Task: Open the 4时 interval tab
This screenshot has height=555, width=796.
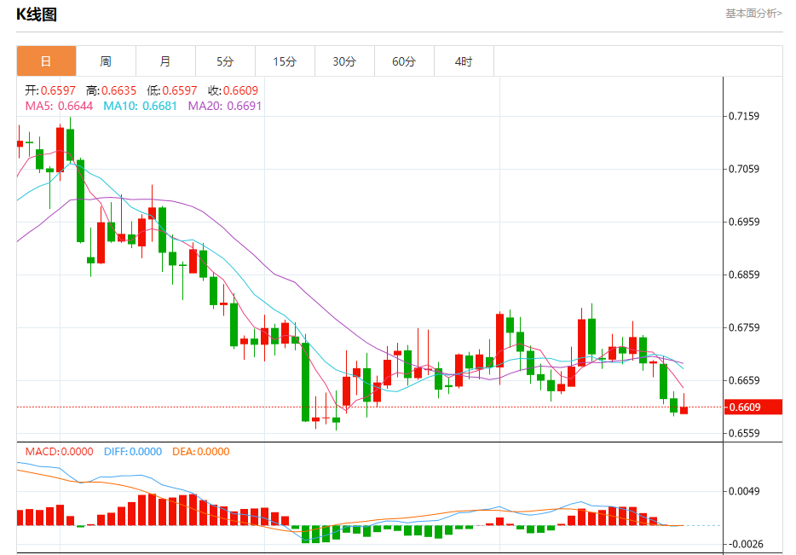Action: [x=464, y=61]
